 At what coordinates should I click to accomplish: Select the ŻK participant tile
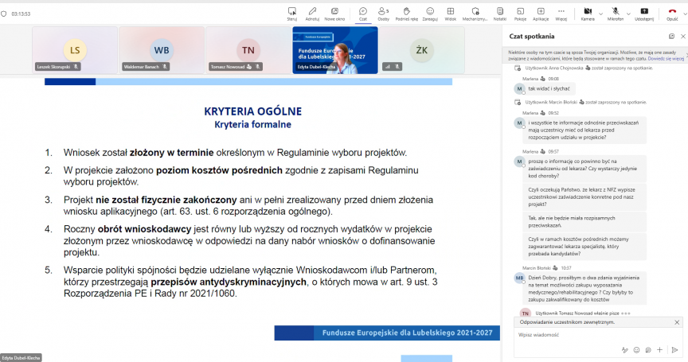[422, 50]
